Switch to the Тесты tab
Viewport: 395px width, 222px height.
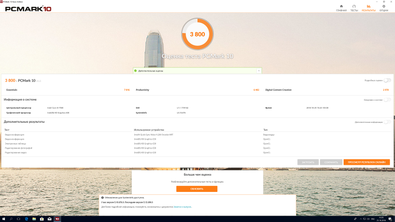[x=354, y=8]
